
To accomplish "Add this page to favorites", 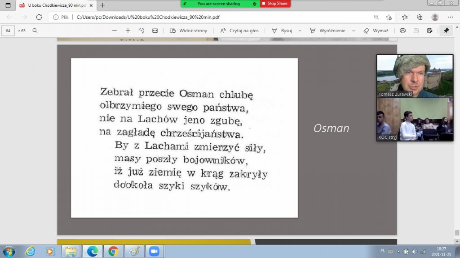I will pos(389,17).
